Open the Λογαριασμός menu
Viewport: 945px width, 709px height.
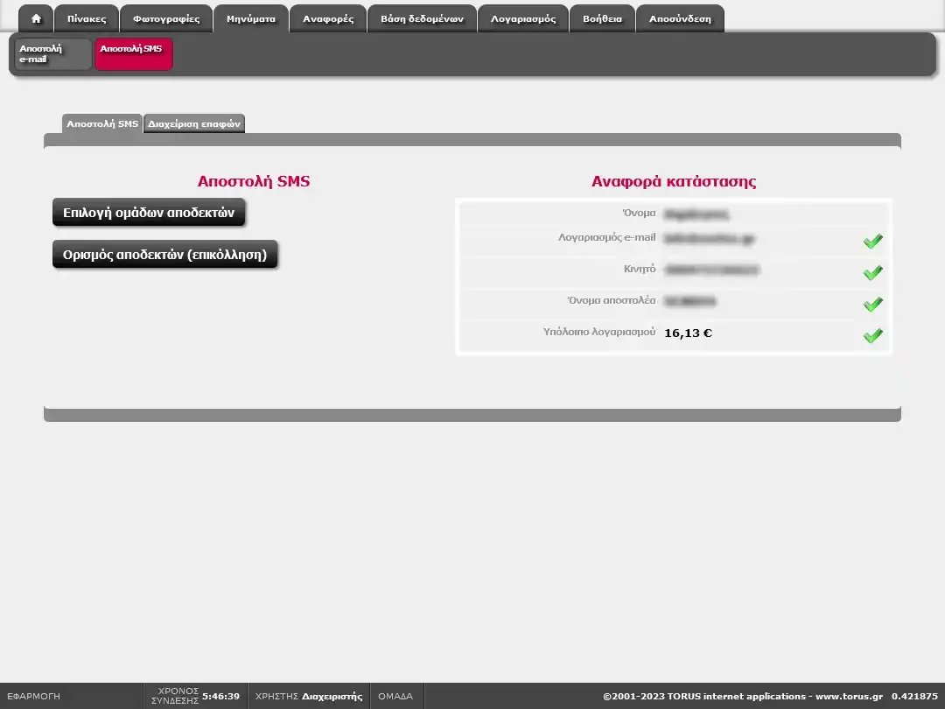point(523,18)
